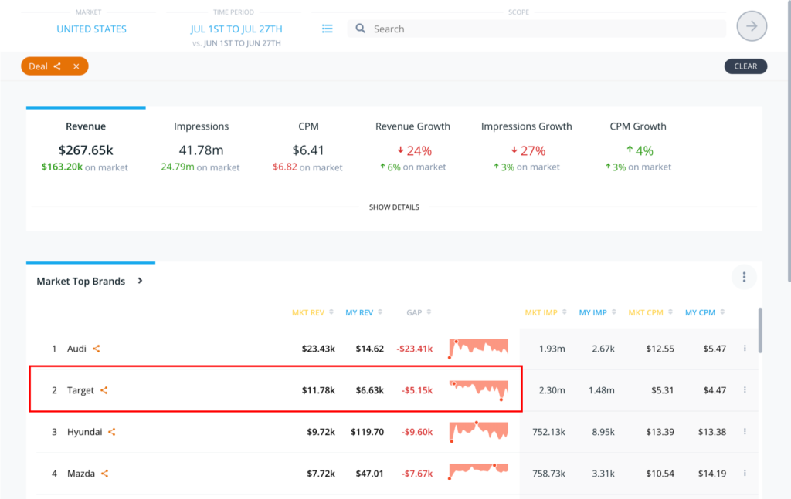Expand SHOW DETAILS section

coord(394,207)
